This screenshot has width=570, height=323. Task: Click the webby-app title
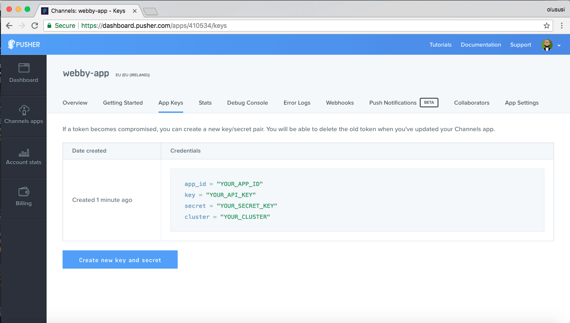click(86, 73)
